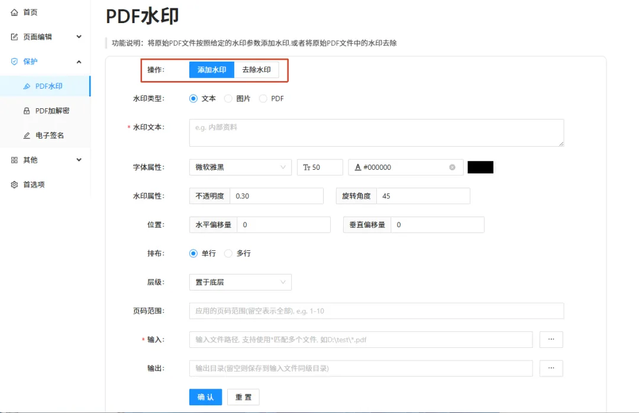639x413 pixels.
Task: Expand the 其他 sidebar section chevron
Action: [x=79, y=160]
